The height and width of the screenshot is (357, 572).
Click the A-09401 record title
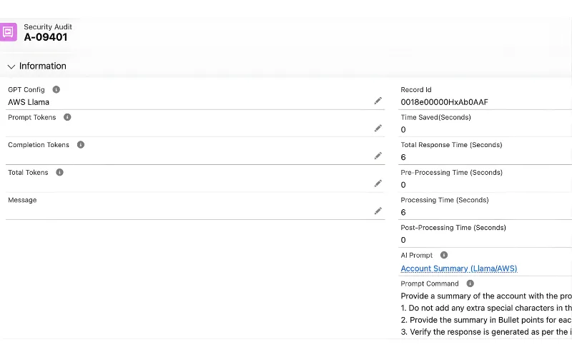click(x=46, y=38)
